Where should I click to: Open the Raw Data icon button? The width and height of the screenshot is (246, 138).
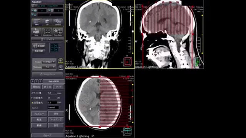tap(58, 32)
